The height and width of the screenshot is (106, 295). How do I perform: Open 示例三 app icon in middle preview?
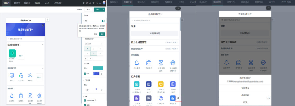[x=161, y=84]
